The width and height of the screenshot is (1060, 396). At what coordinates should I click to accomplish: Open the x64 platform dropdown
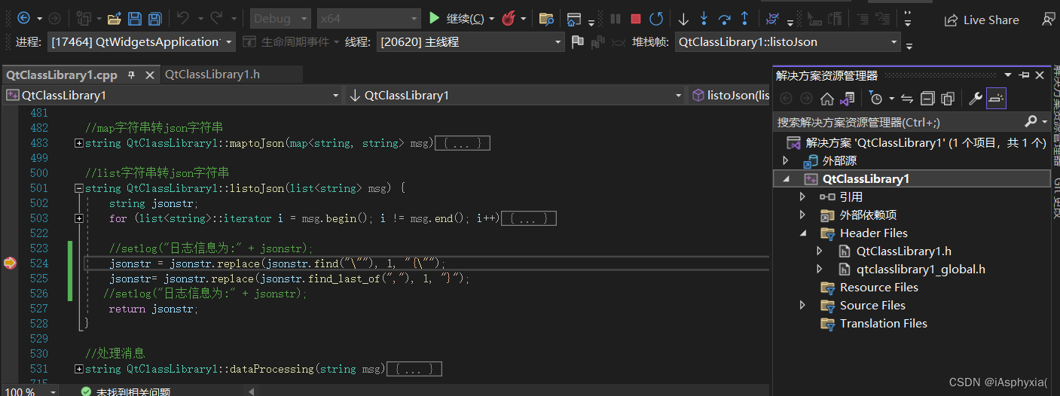[x=368, y=19]
